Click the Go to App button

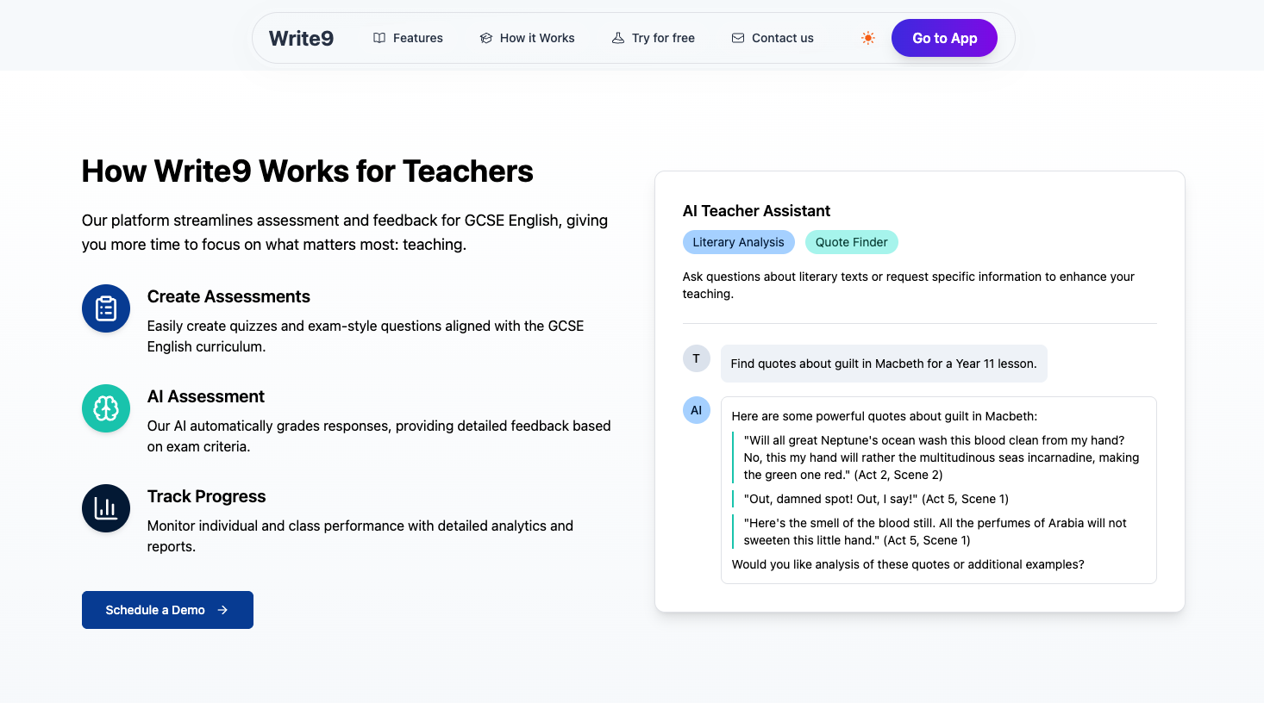point(944,38)
